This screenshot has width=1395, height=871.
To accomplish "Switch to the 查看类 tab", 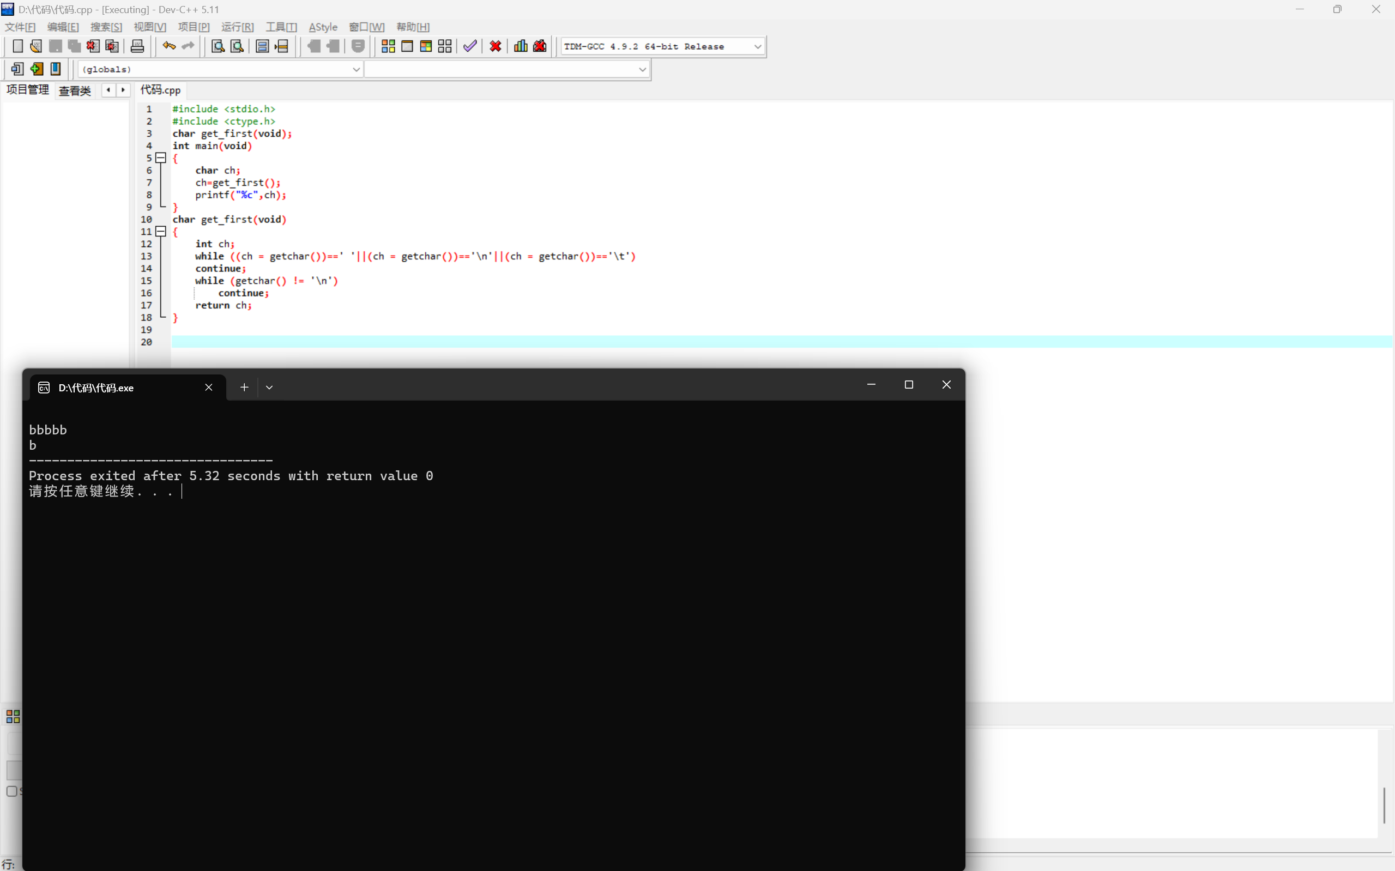I will (x=75, y=90).
